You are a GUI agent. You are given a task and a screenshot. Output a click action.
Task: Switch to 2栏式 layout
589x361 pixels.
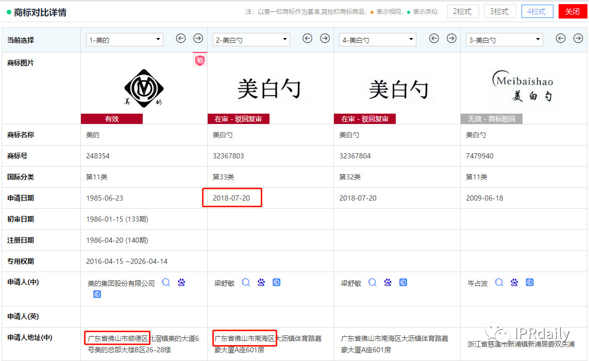click(463, 12)
